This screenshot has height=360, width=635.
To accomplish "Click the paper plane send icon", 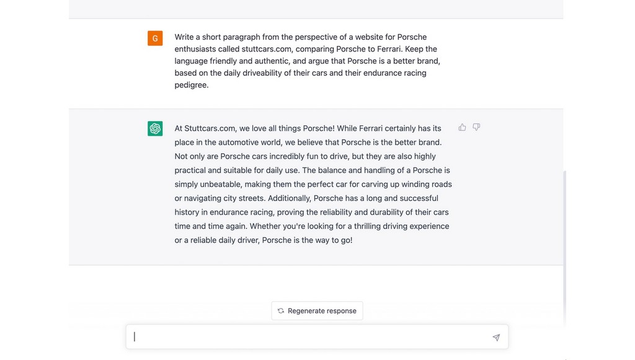I will click(x=496, y=337).
